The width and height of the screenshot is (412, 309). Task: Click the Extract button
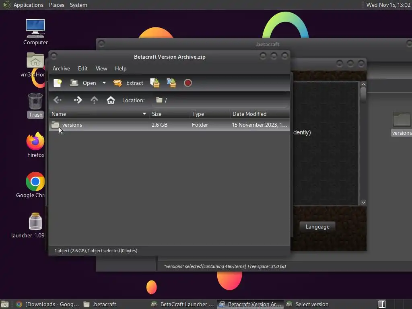click(128, 83)
